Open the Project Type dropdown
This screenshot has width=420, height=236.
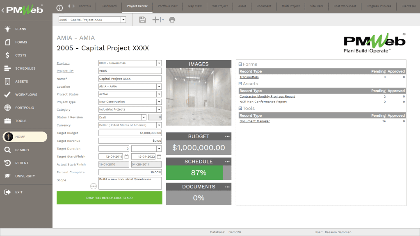point(159,102)
